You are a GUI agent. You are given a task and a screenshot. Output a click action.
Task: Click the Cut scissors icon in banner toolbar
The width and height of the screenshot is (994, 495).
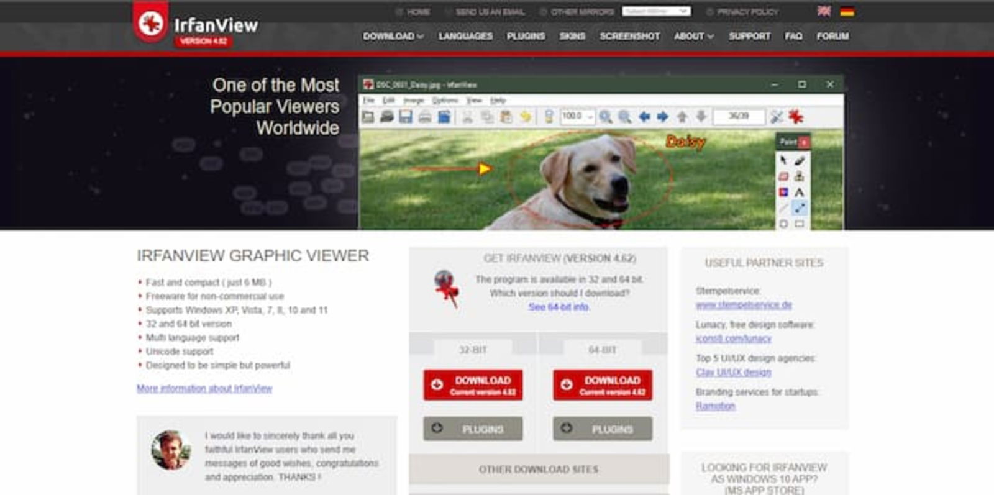pyautogui.click(x=467, y=116)
